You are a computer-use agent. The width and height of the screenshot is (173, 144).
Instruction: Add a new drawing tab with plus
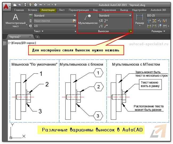click(37, 37)
